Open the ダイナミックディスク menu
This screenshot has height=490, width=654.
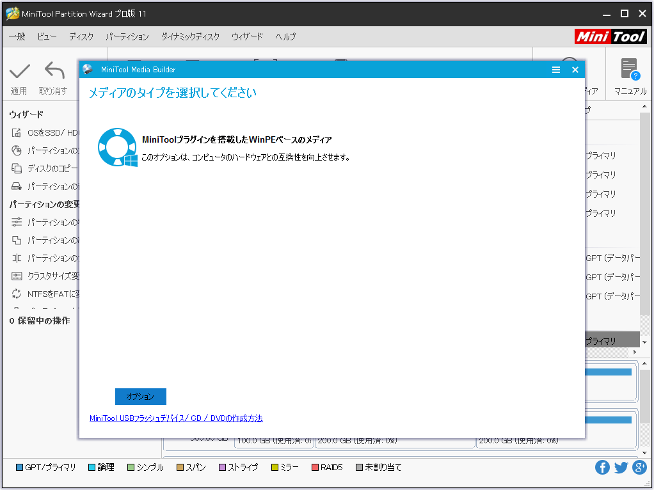point(190,36)
